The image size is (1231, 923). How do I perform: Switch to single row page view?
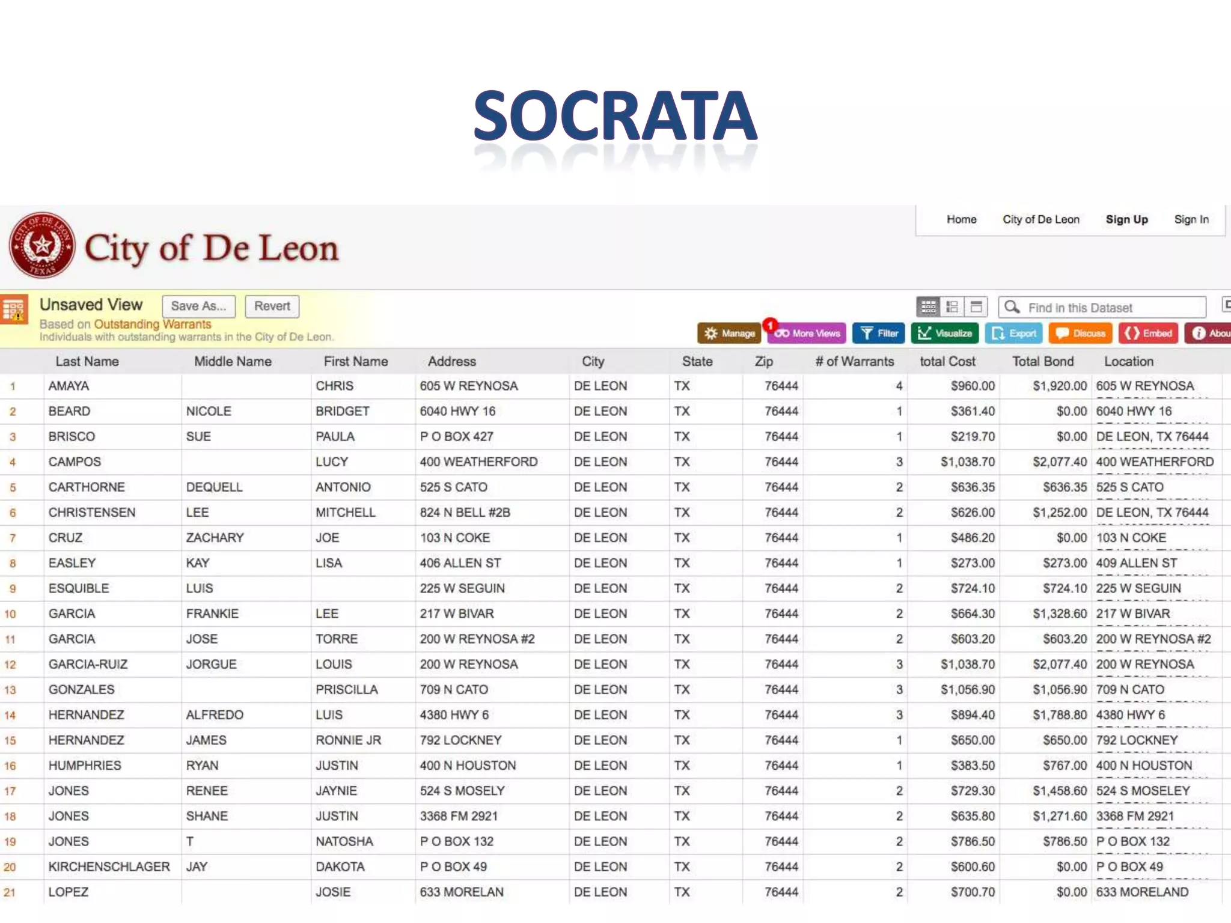tap(976, 308)
